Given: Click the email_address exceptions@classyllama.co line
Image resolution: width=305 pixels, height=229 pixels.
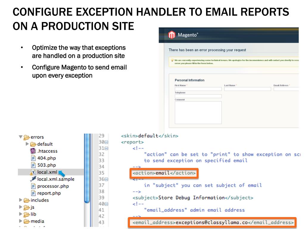Looking at the screenshot, I should pyautogui.click(x=213, y=222).
